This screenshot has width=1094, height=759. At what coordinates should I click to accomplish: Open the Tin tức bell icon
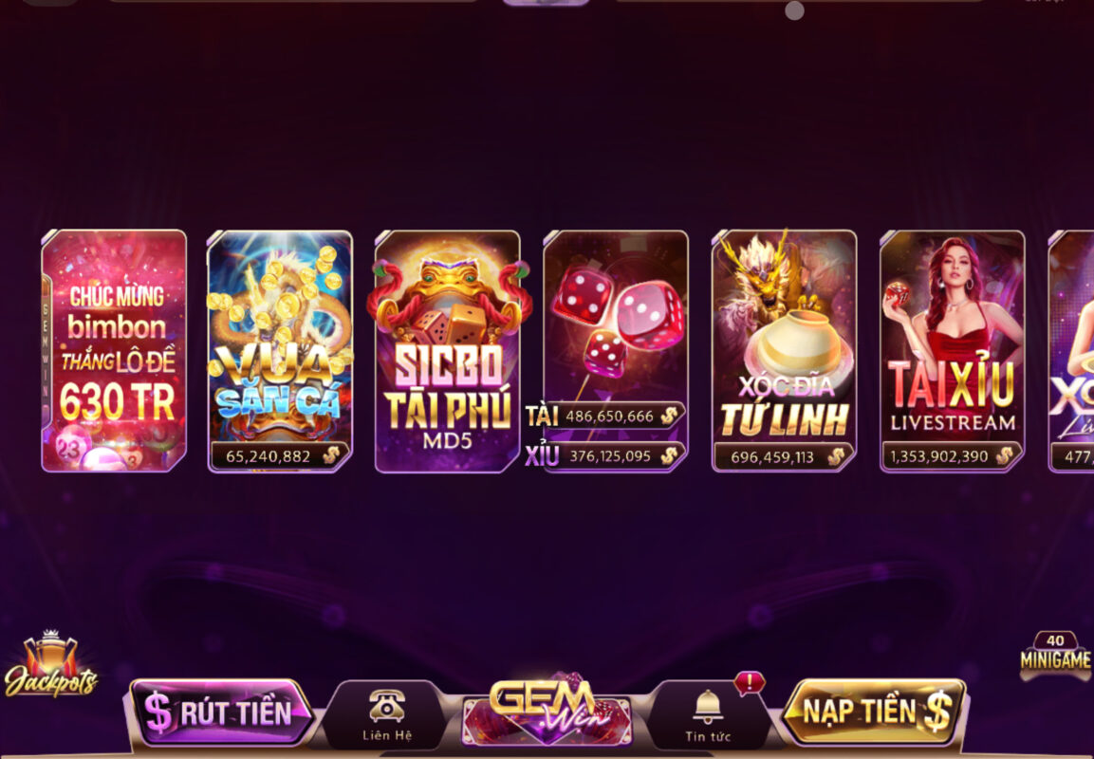[x=707, y=707]
